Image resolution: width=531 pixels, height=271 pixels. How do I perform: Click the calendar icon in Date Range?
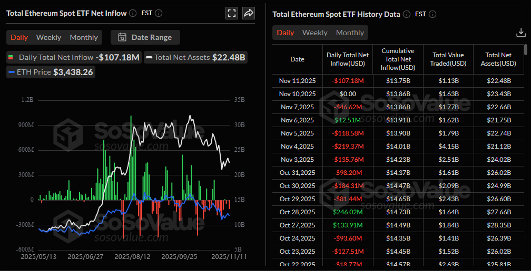click(122, 37)
